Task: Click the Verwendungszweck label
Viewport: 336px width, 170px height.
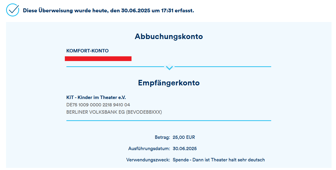Action: coord(148,160)
